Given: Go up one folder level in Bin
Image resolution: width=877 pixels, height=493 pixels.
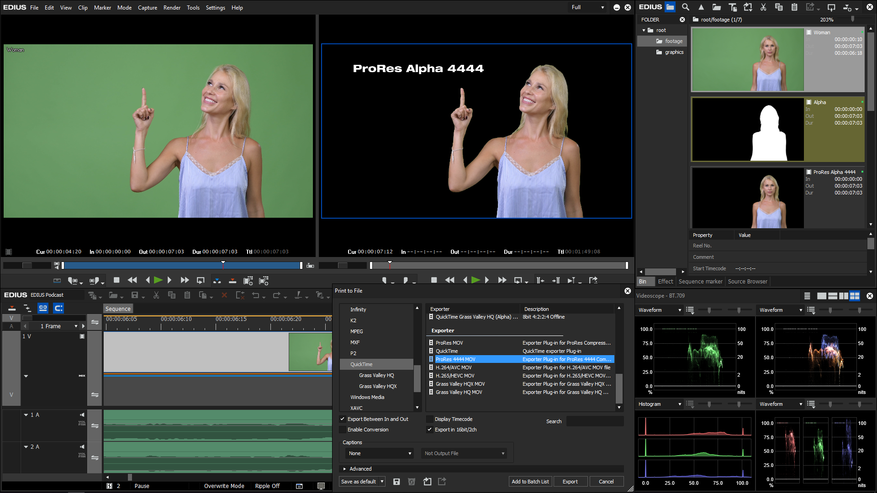Looking at the screenshot, I should click(x=701, y=7).
